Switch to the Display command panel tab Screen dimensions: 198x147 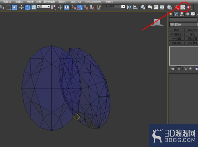(193, 14)
